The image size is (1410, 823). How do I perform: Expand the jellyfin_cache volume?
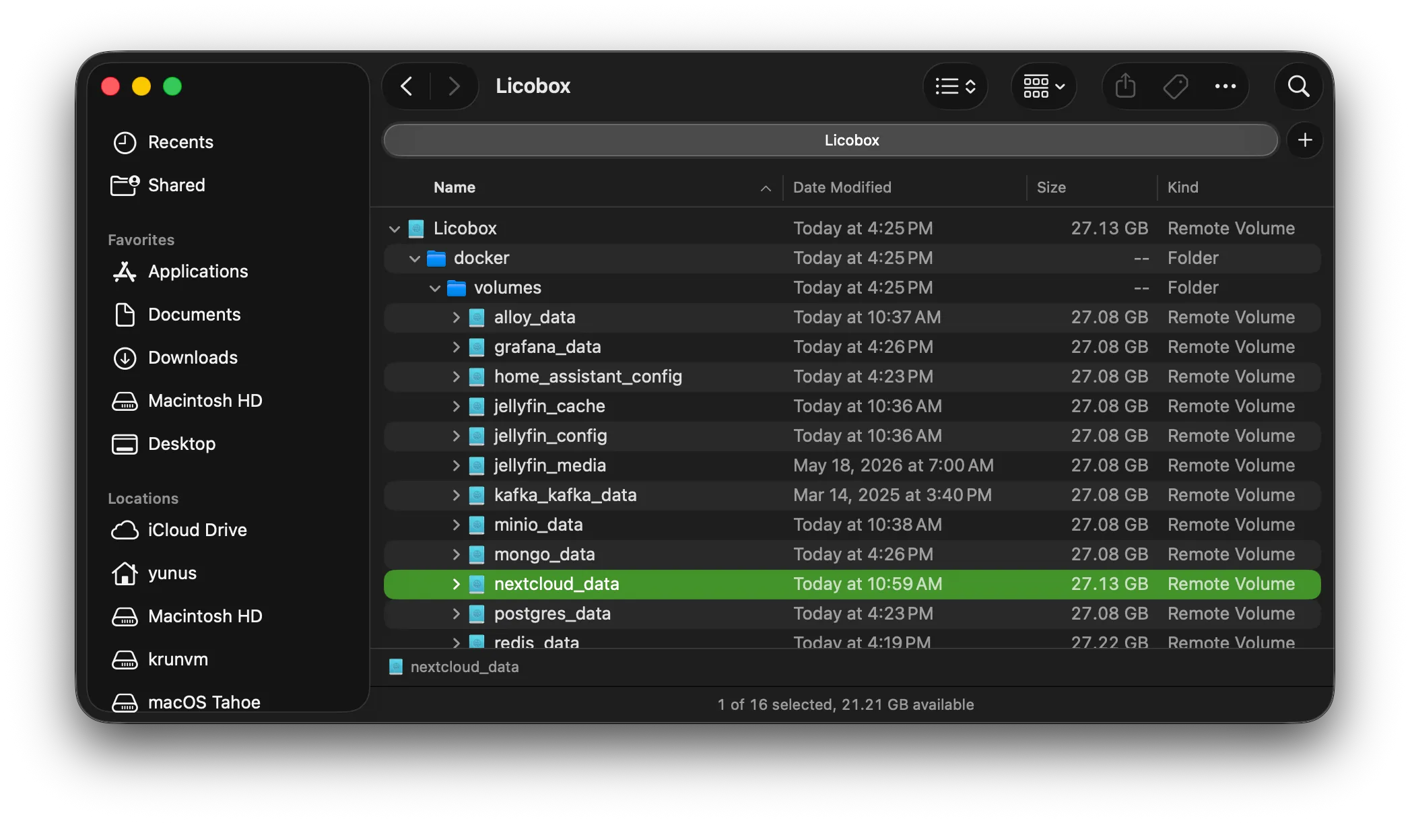pyautogui.click(x=456, y=406)
